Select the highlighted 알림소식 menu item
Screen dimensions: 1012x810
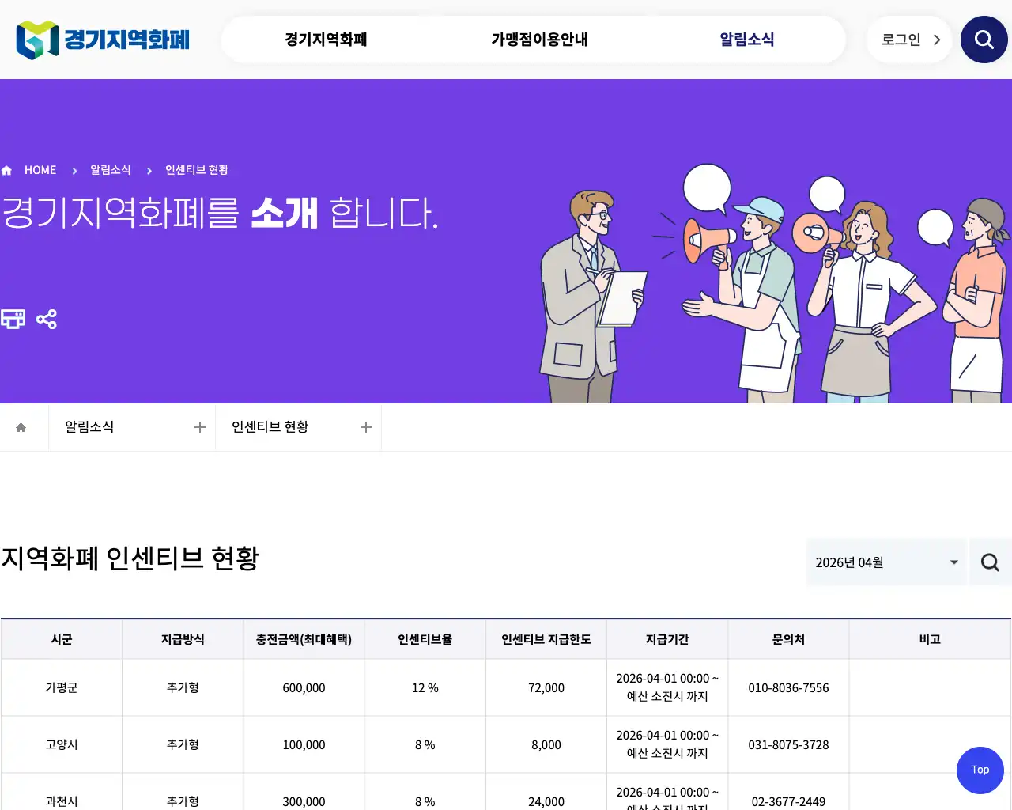746,39
